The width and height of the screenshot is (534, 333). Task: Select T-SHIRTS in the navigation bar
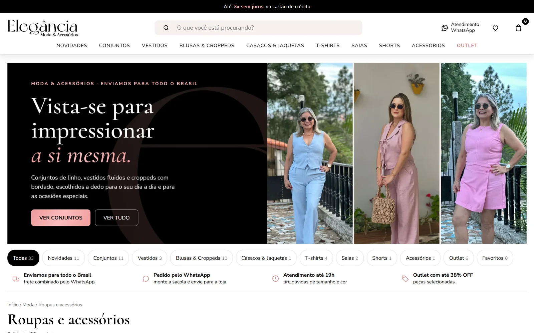(328, 45)
